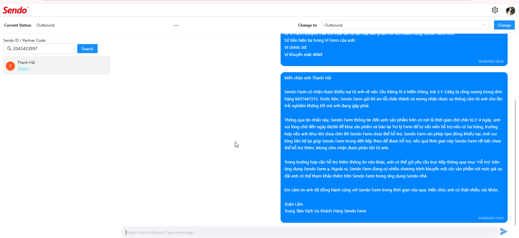Click the 03/06/2025 10:57 timestamp
Image resolution: width=519 pixels, height=238 pixels.
(x=491, y=218)
